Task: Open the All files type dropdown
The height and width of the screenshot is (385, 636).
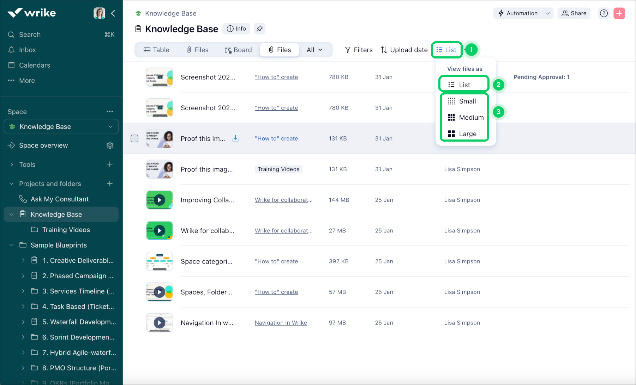Action: coord(314,50)
